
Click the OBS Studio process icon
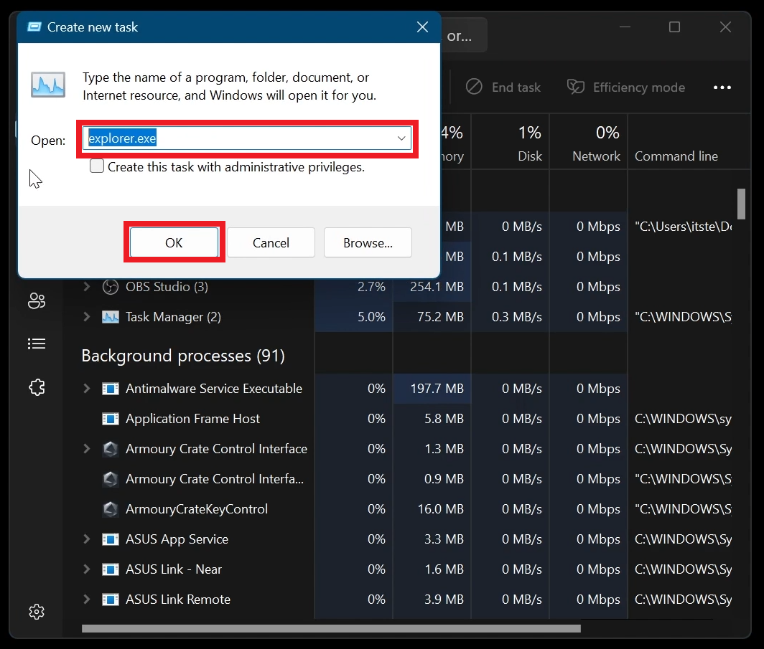pos(110,287)
